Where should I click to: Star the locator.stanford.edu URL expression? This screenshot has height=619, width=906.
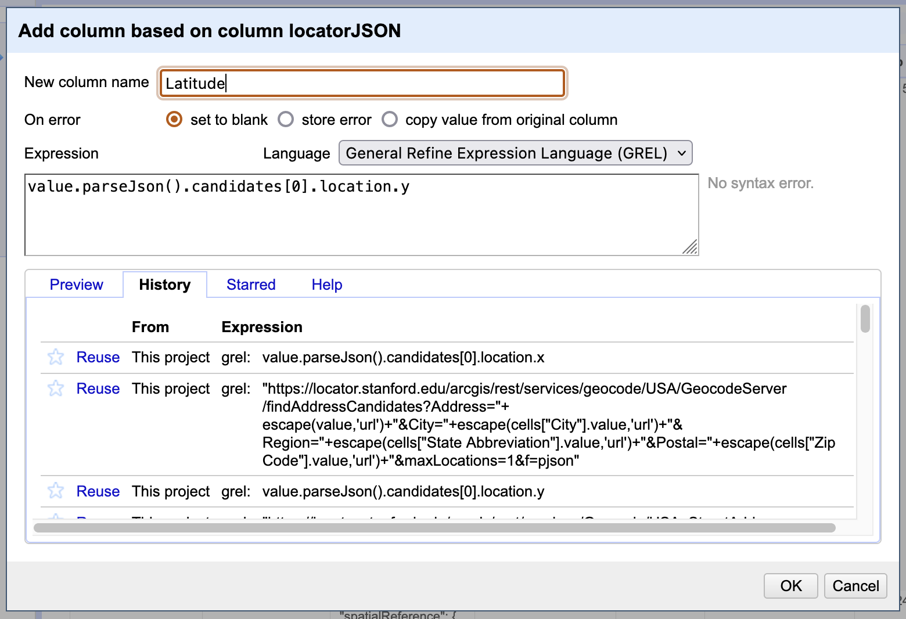tap(56, 388)
